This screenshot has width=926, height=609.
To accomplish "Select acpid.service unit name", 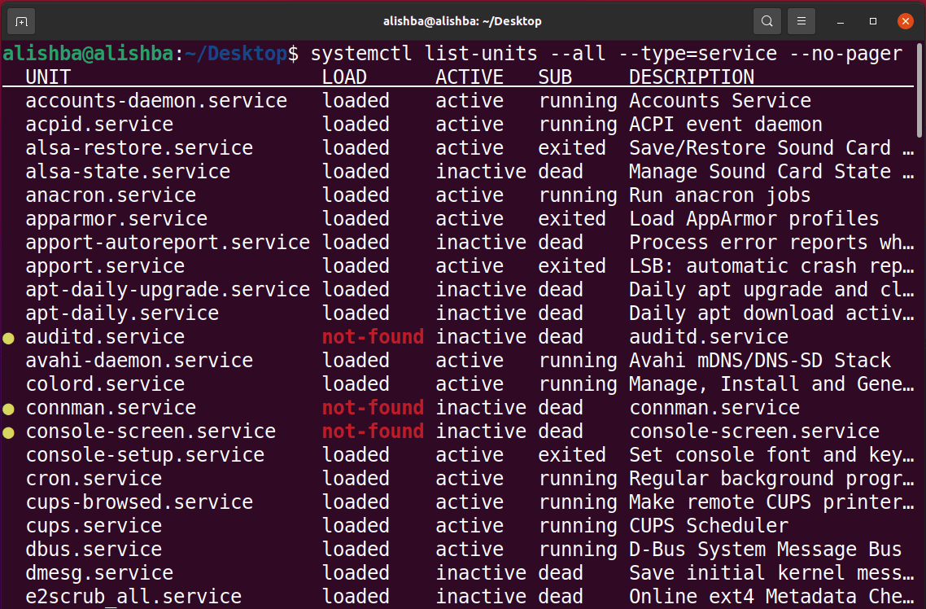I will pyautogui.click(x=99, y=124).
